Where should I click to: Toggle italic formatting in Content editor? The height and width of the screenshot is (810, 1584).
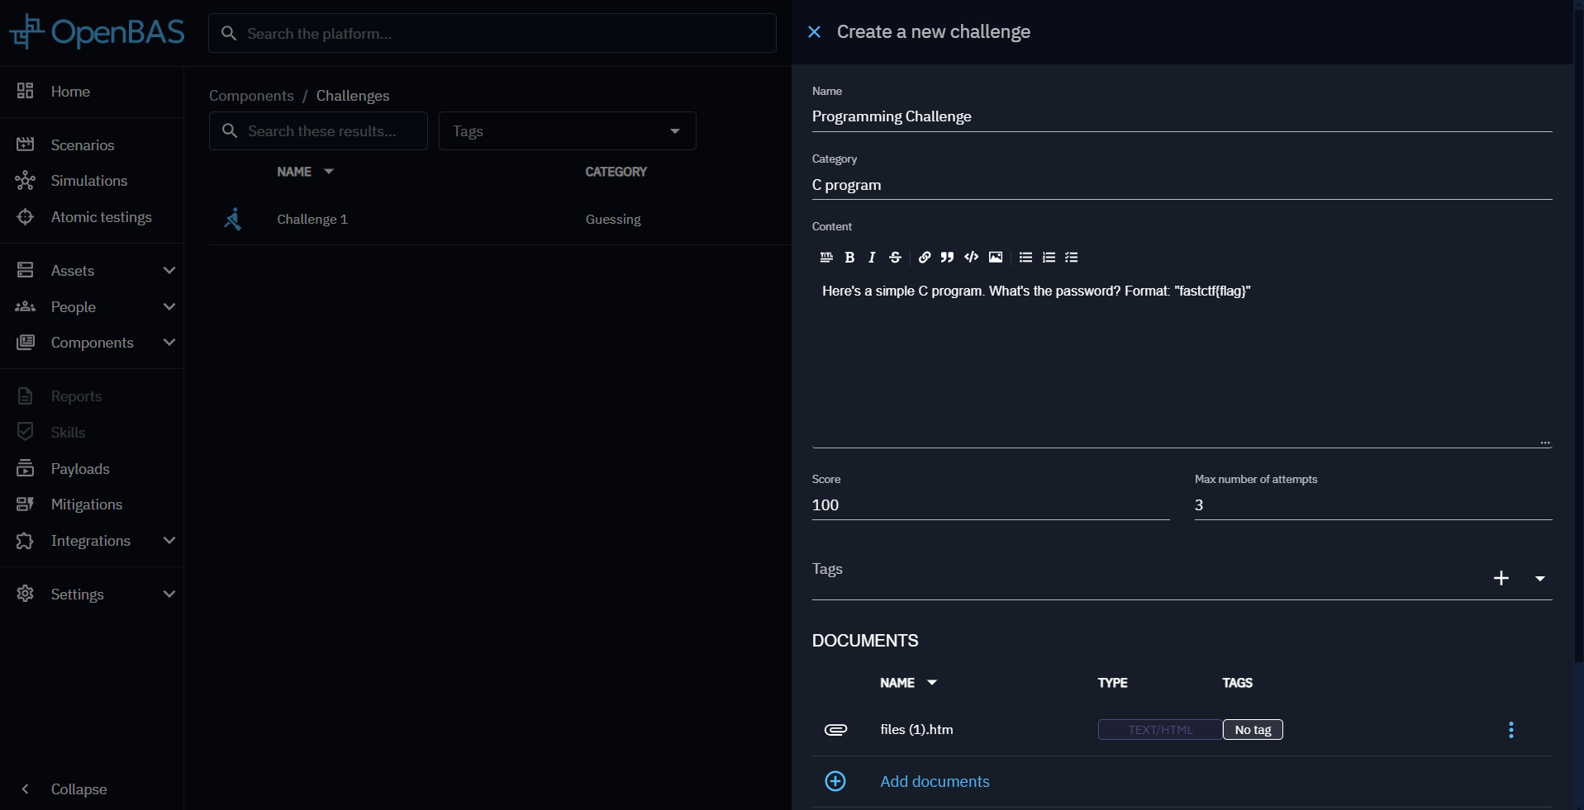coord(872,258)
